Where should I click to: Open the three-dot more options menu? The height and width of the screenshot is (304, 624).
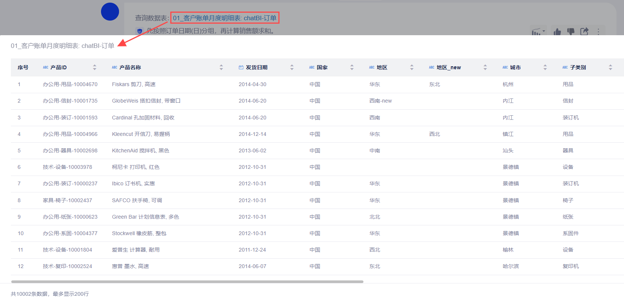[x=598, y=32]
